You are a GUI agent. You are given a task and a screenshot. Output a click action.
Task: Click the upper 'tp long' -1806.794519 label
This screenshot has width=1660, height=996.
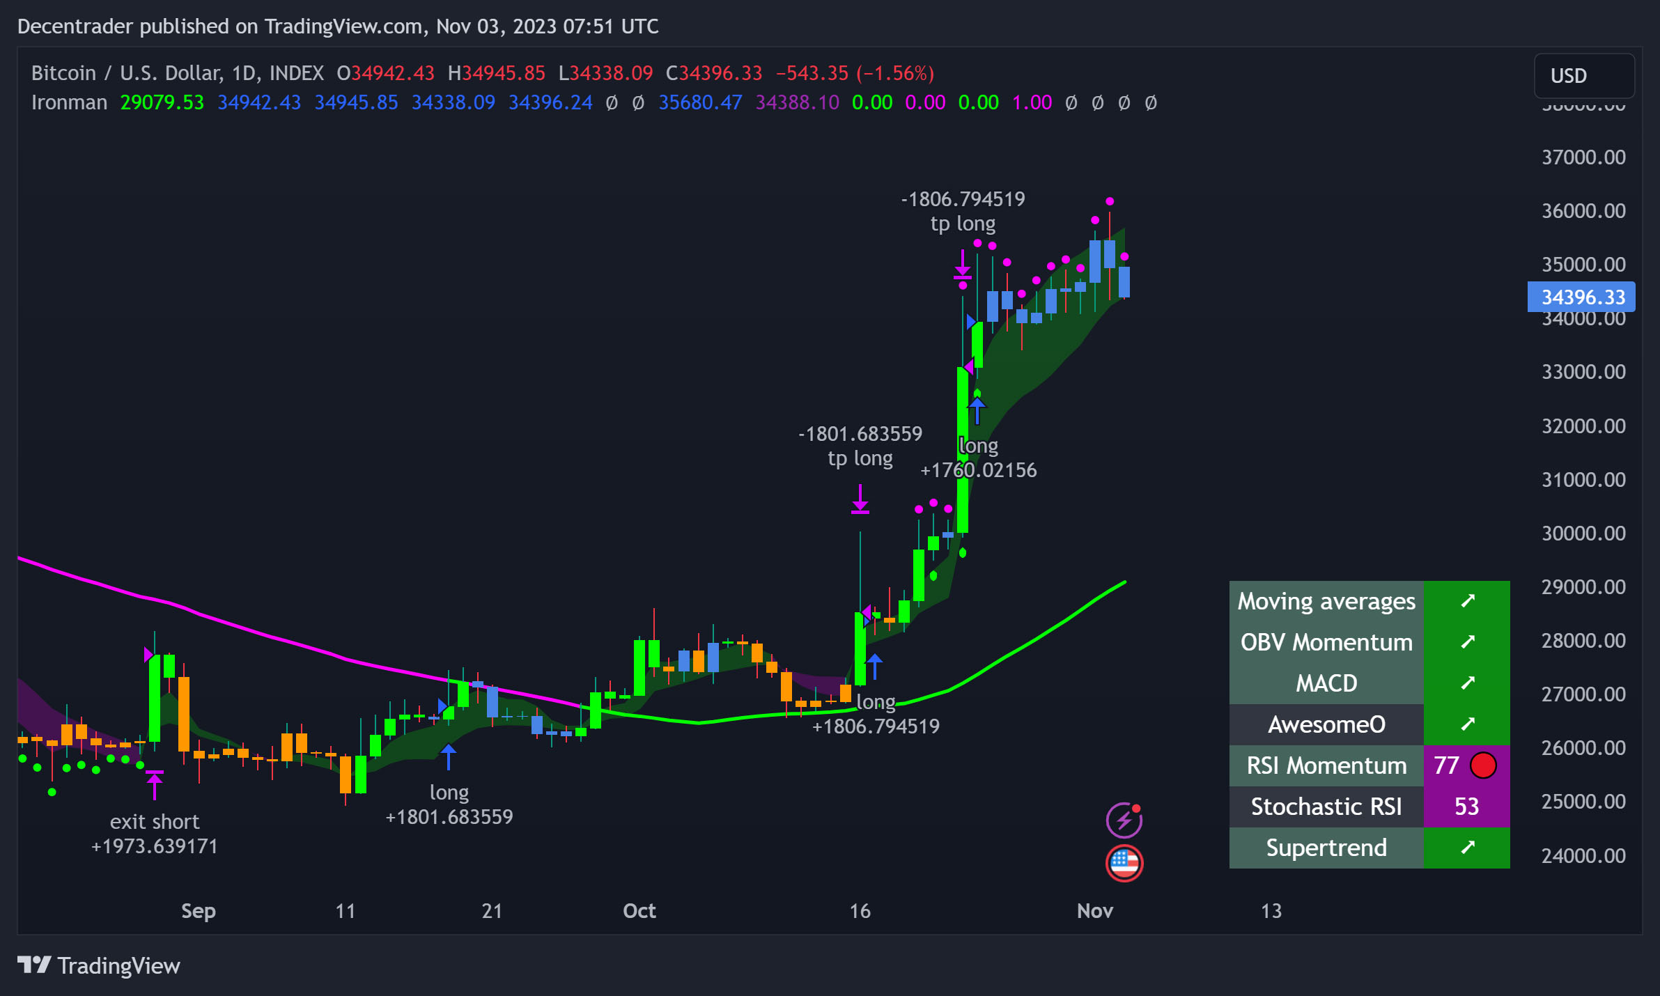[x=963, y=211]
